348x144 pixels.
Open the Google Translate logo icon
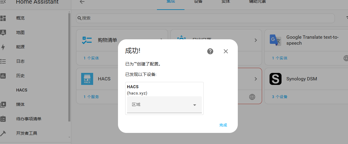(x=276, y=40)
